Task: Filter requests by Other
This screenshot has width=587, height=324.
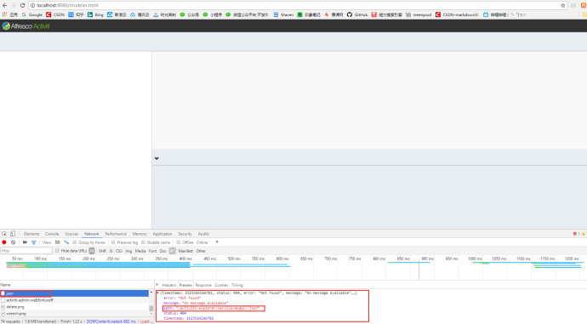Action: (201, 251)
